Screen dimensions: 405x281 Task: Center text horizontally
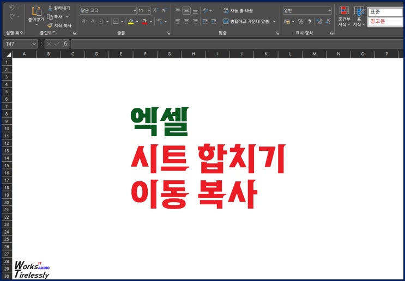(x=186, y=21)
